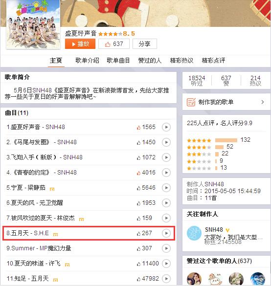Click the 分享 share button
This screenshot has height=286, width=271.
pyautogui.click(x=144, y=44)
